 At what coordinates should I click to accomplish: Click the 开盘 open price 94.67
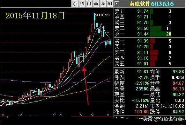[x=178, y=83]
